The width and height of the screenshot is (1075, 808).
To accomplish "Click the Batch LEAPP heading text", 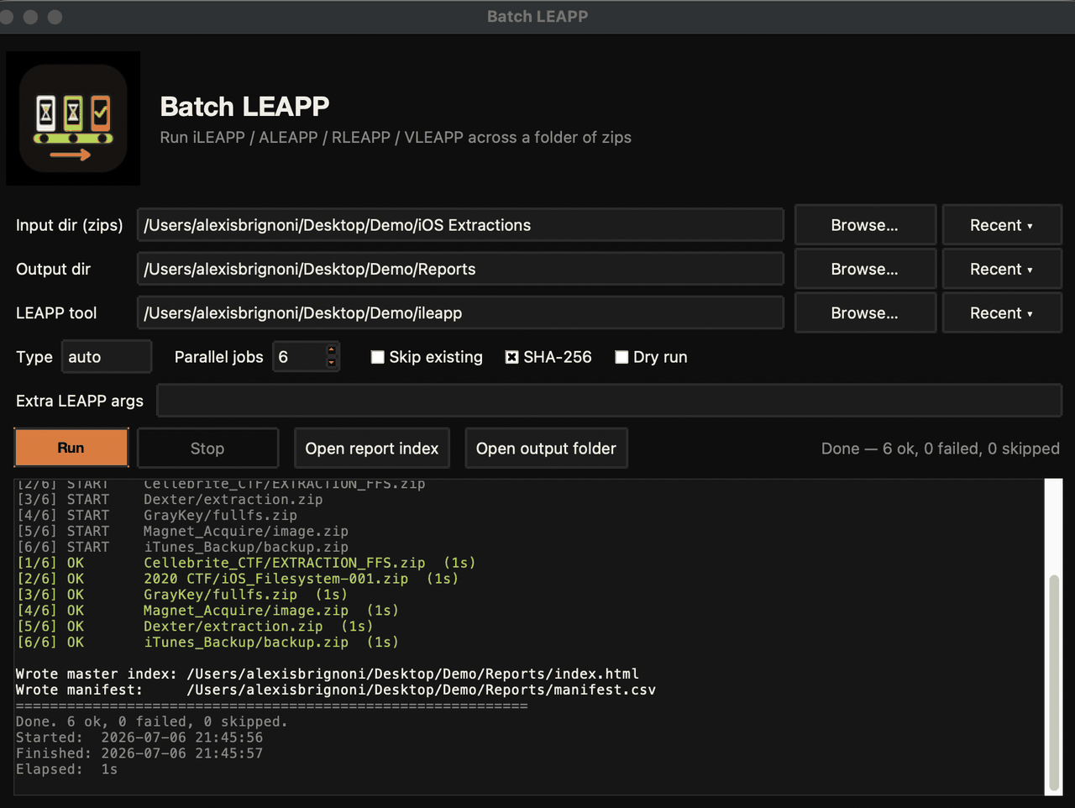I will [244, 107].
